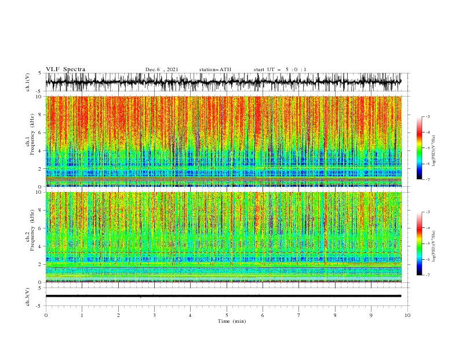The height and width of the screenshot is (354, 459).
Task: Click the "-3" tick on lower colorbar
Action: [x=428, y=212]
